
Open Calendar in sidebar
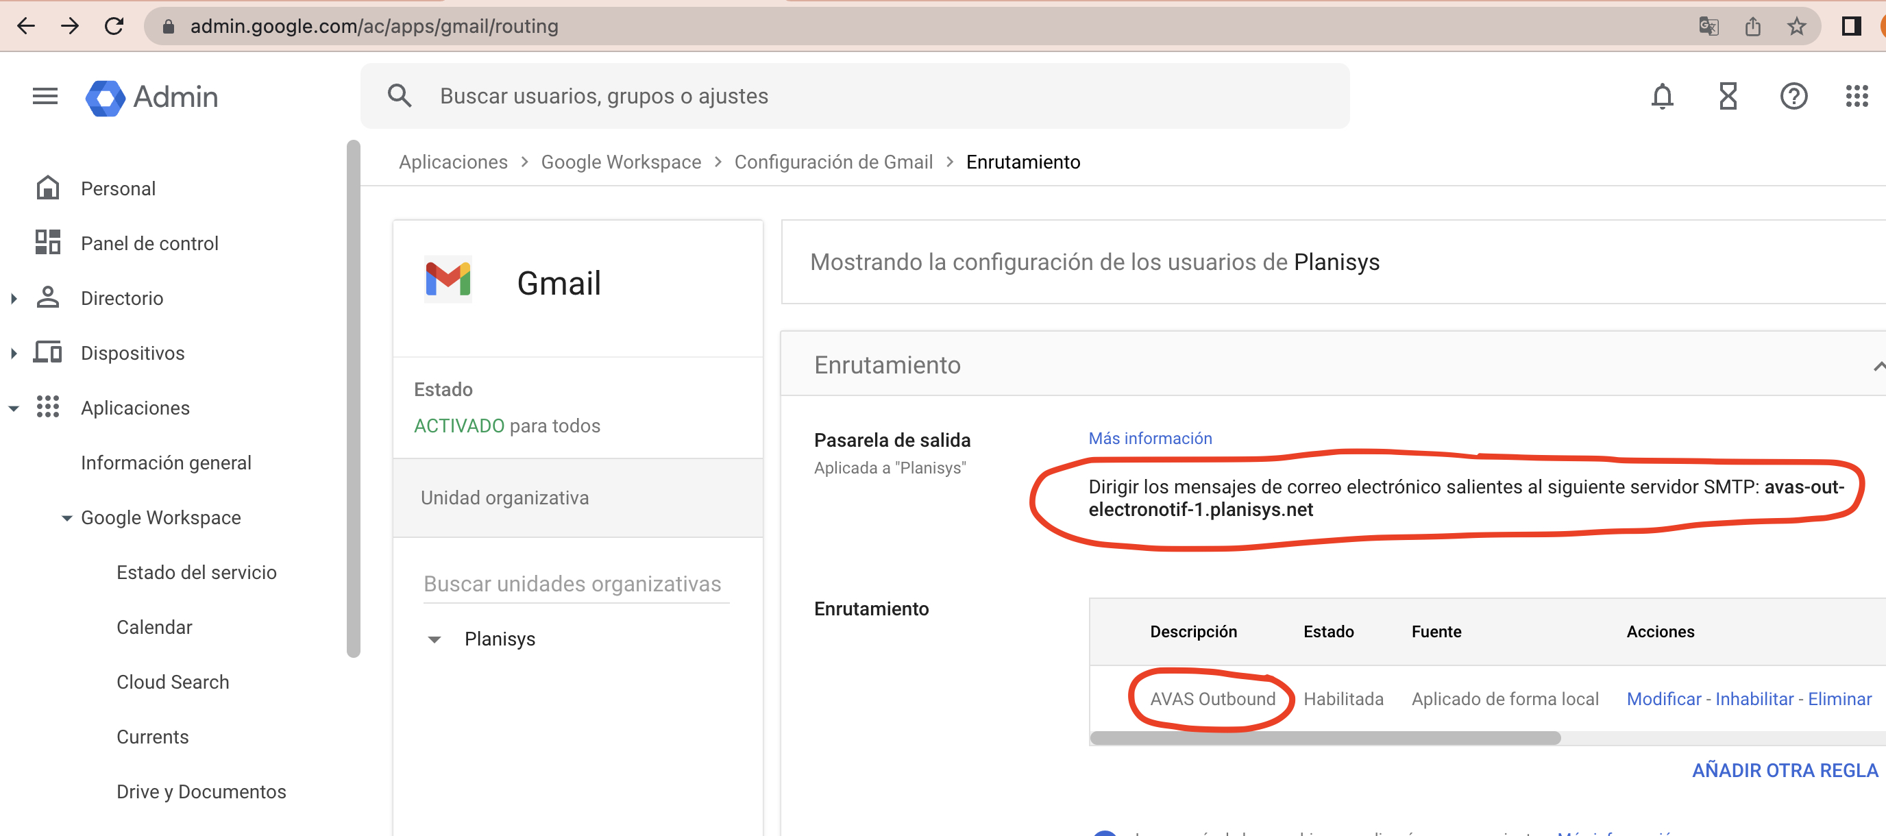point(154,628)
